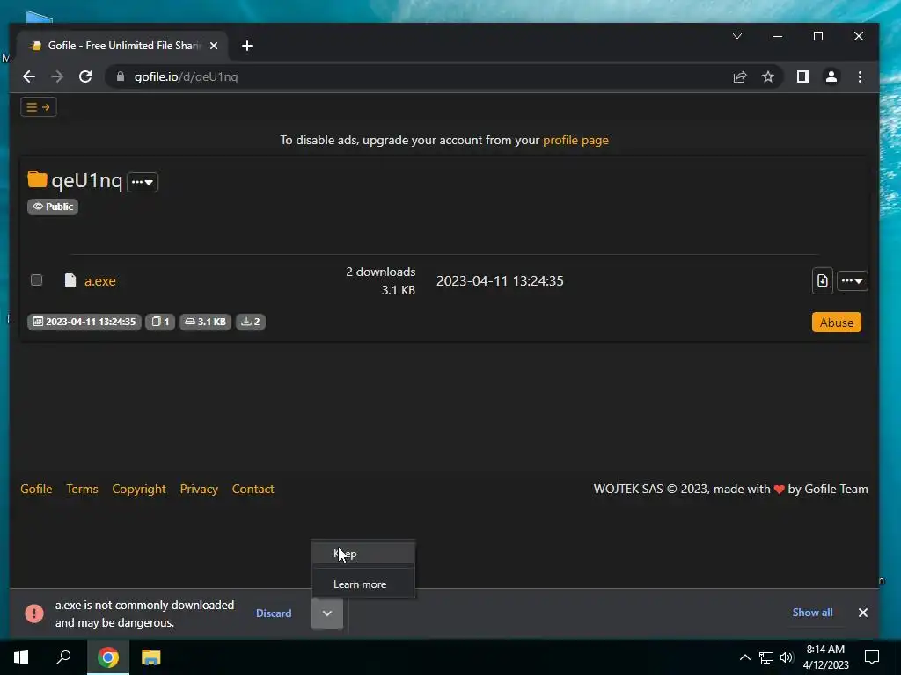Click the qeU1nq folder icon

(x=37, y=179)
